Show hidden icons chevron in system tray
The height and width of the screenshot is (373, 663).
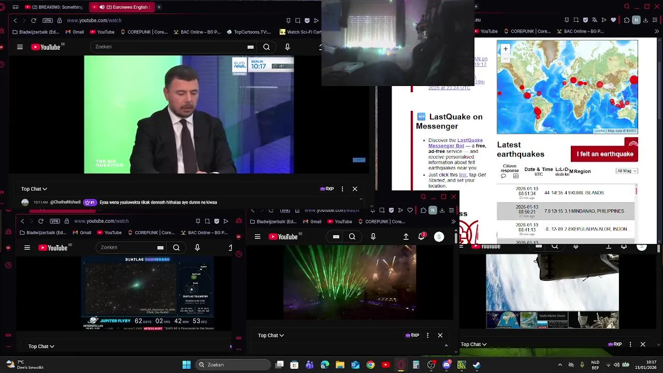(x=560, y=365)
